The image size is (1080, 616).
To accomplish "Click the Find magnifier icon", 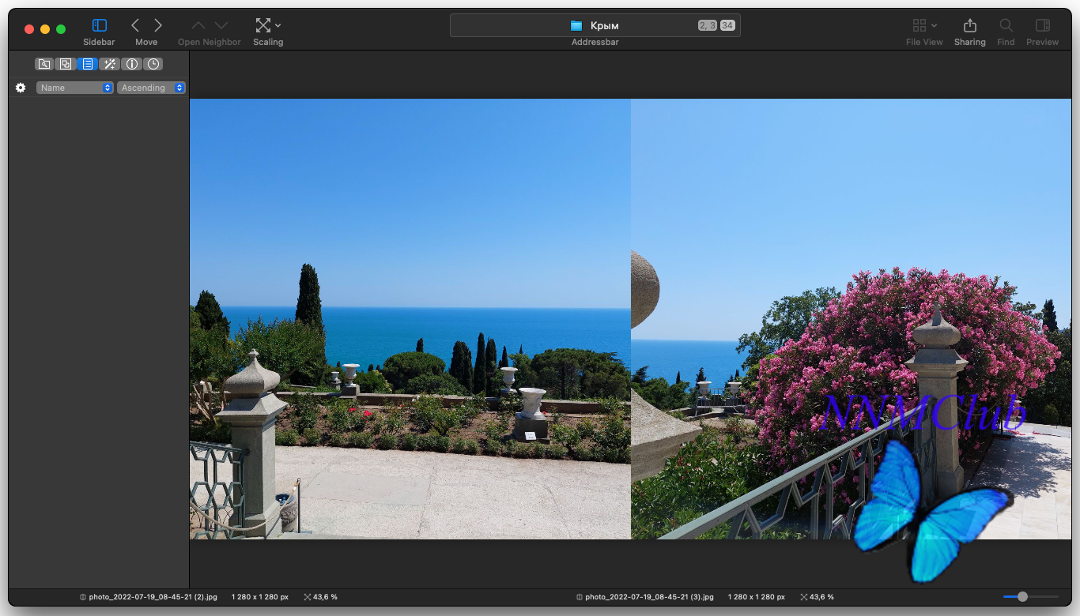I will tap(1006, 25).
